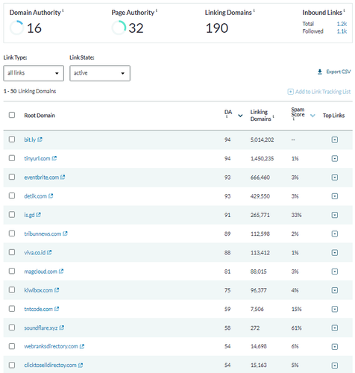Click the 33% spam score cell
355x373 pixels.
pyautogui.click(x=296, y=215)
